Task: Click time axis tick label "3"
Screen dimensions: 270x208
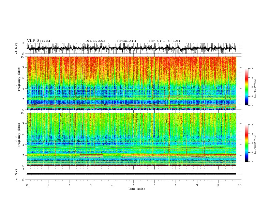Action: 91,185
